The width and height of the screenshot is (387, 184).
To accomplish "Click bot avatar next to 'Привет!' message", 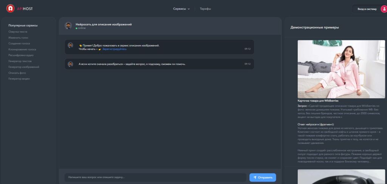I will click(x=70, y=45).
